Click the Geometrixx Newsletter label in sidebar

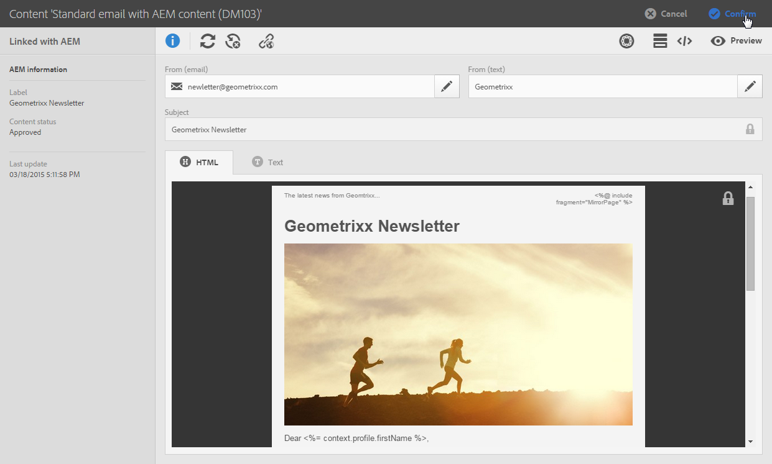click(47, 103)
